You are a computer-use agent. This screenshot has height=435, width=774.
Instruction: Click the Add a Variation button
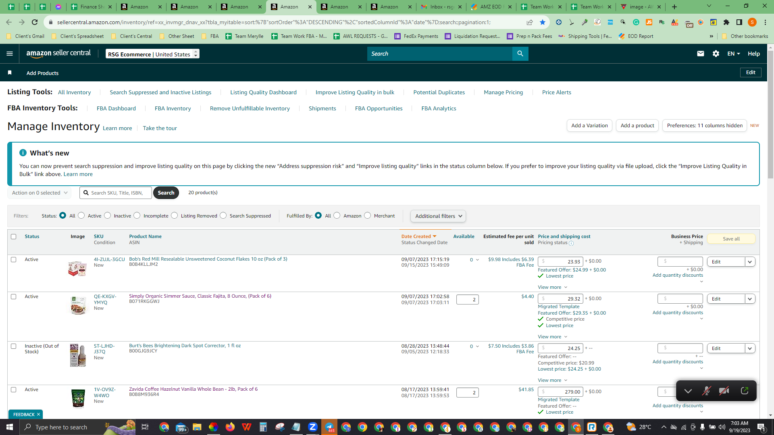tap(589, 126)
